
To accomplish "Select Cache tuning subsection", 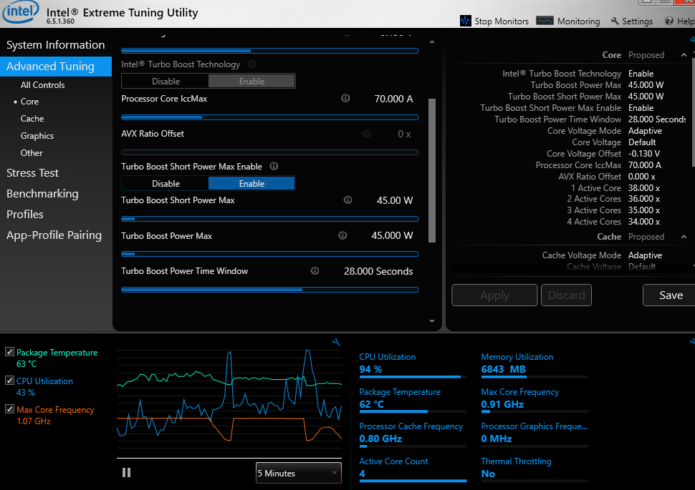I will [32, 119].
